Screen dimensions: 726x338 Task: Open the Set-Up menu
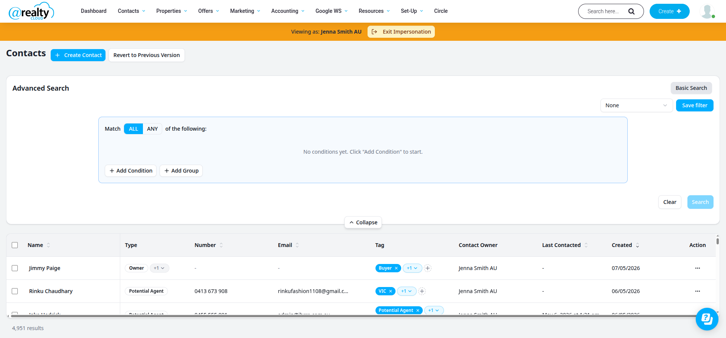(x=412, y=11)
